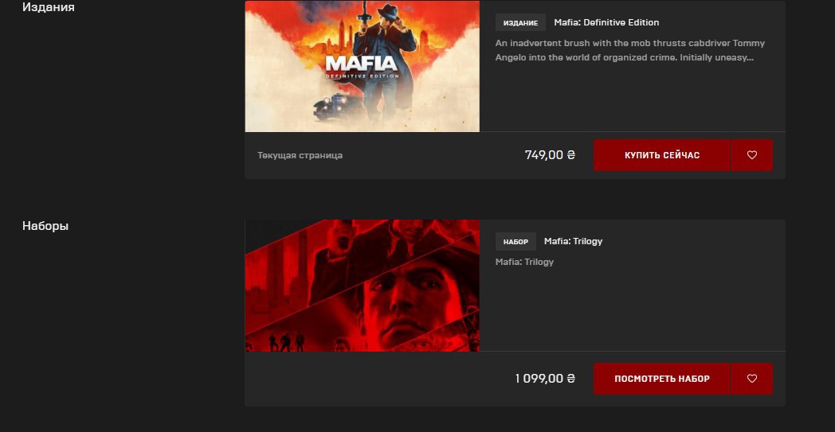Click the vintage car on the Definitive Edition cover

331,106
